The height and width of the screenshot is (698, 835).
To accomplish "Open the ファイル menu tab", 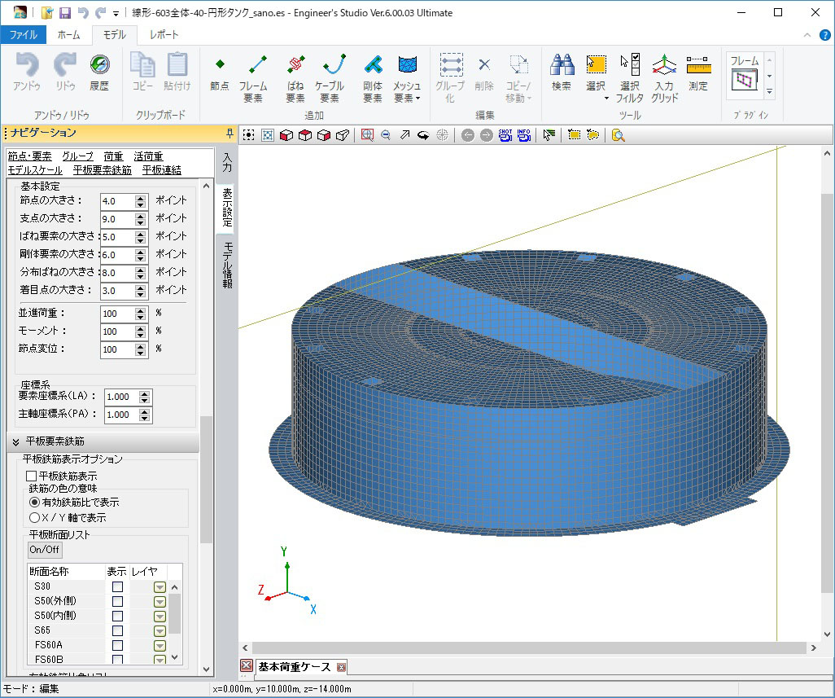I will tap(23, 34).
